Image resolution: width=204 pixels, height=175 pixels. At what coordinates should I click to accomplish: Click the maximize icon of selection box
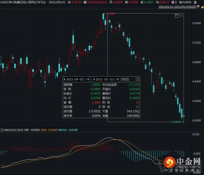pos(177,16)
